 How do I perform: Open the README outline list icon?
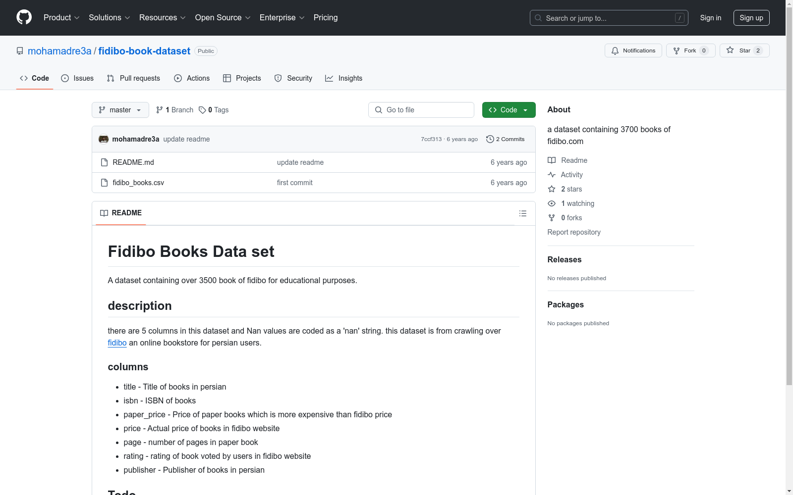tap(522, 213)
